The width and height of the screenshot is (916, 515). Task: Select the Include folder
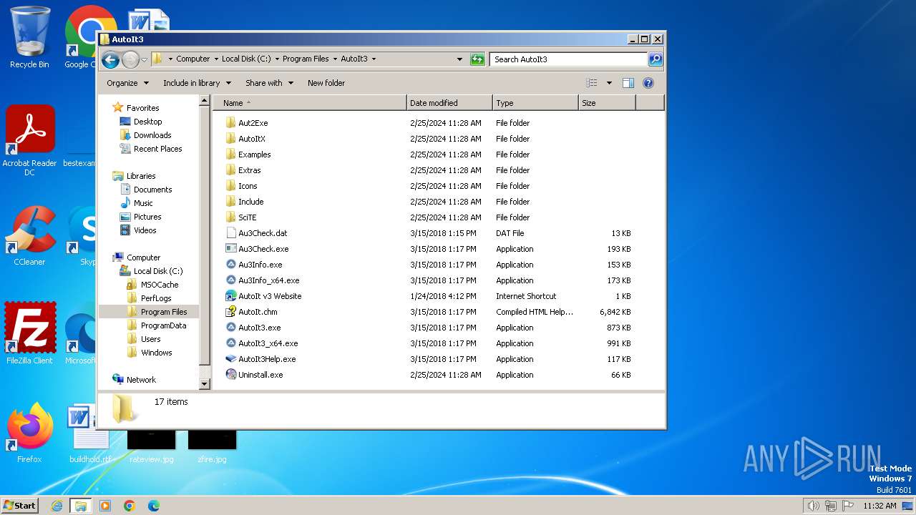coord(250,202)
